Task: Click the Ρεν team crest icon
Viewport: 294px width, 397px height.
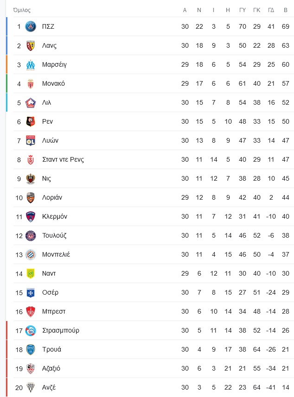Action: click(31, 121)
